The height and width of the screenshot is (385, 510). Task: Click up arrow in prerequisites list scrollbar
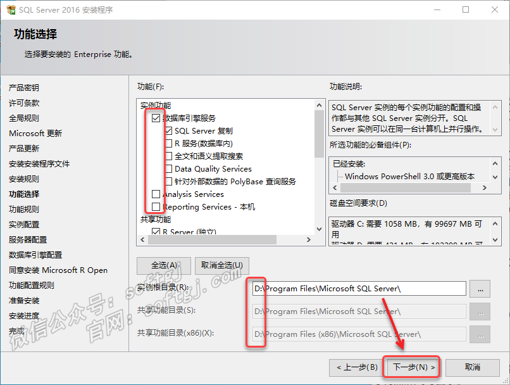495,163
